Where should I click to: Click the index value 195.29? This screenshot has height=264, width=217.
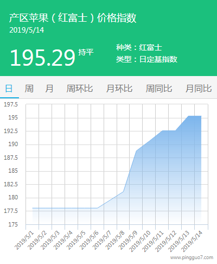[42, 58]
